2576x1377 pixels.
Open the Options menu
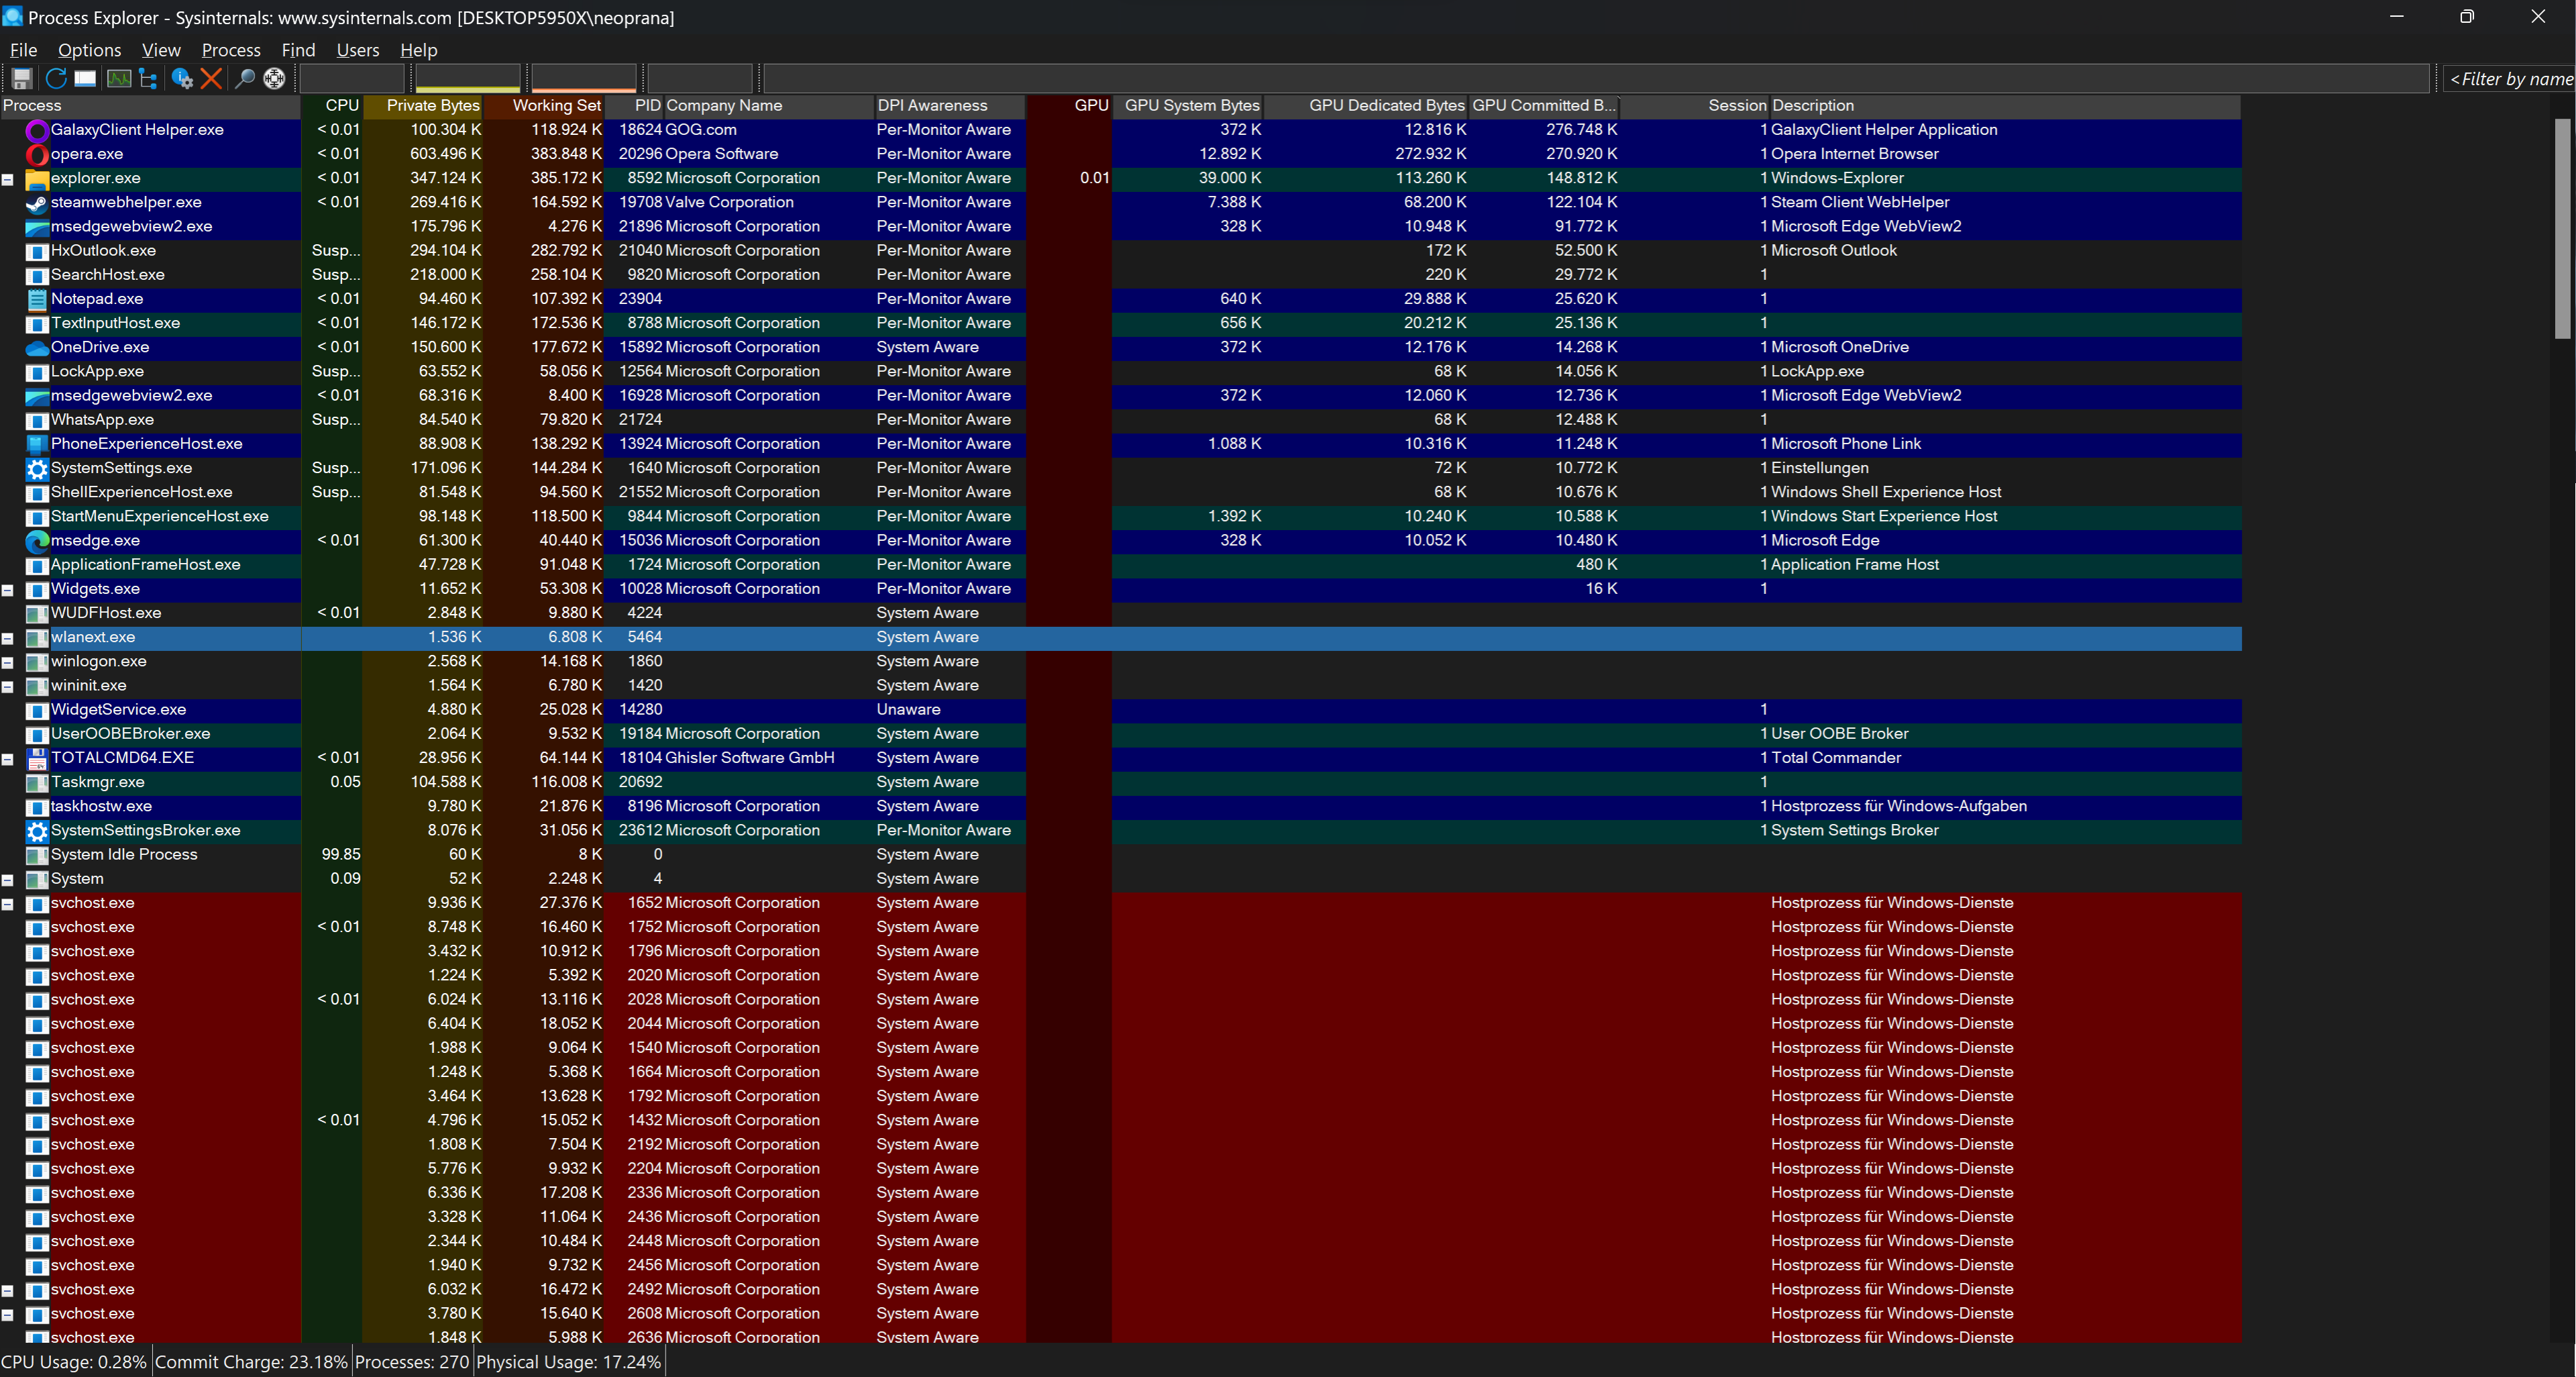pos(89,50)
